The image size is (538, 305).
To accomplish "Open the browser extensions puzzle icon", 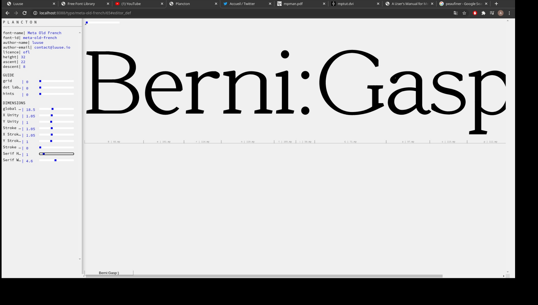I will (484, 13).
